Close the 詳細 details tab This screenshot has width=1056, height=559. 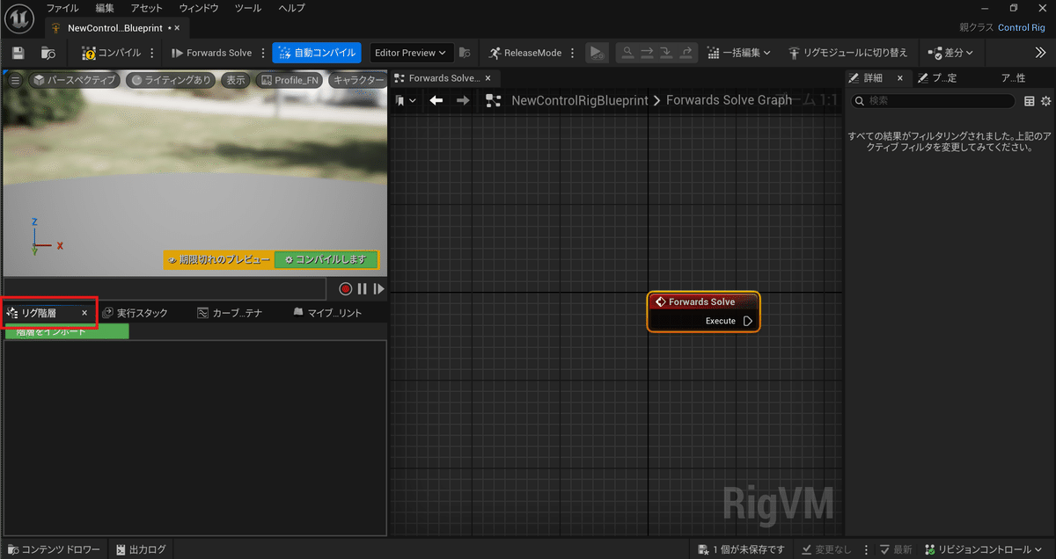[899, 78]
